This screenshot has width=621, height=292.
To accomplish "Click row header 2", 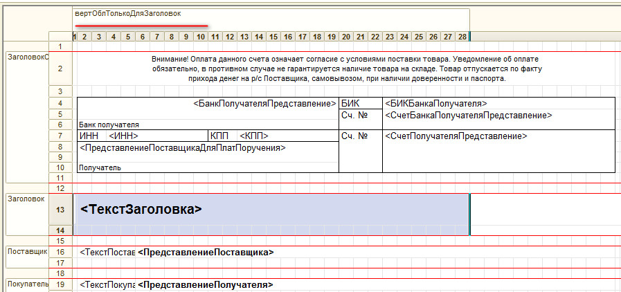I will 60,69.
